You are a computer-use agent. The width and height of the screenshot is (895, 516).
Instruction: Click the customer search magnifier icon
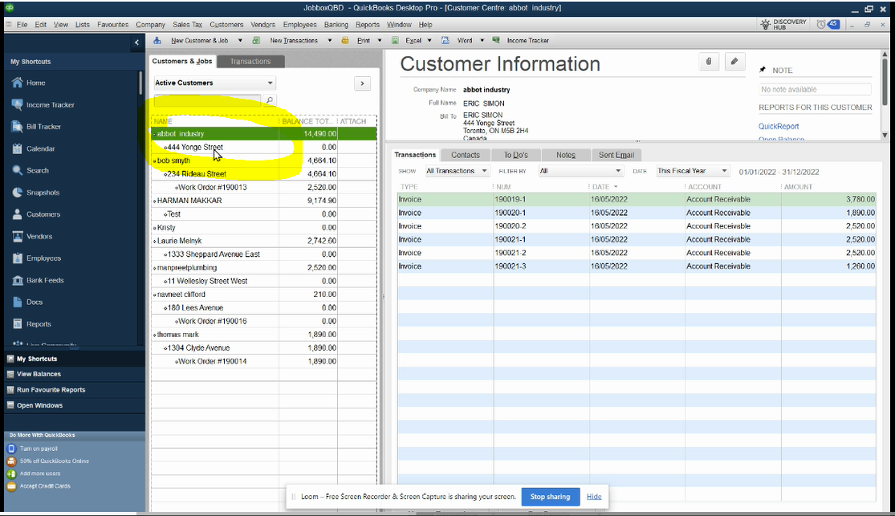[x=270, y=100]
